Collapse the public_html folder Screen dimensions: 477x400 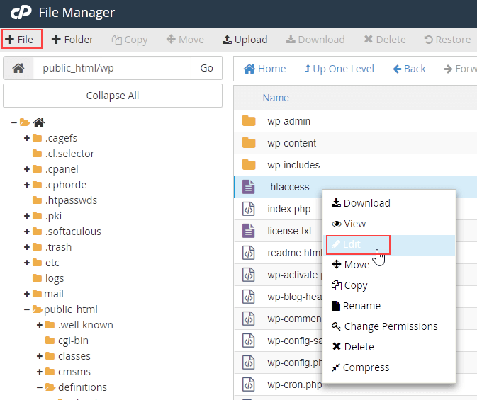coord(27,309)
